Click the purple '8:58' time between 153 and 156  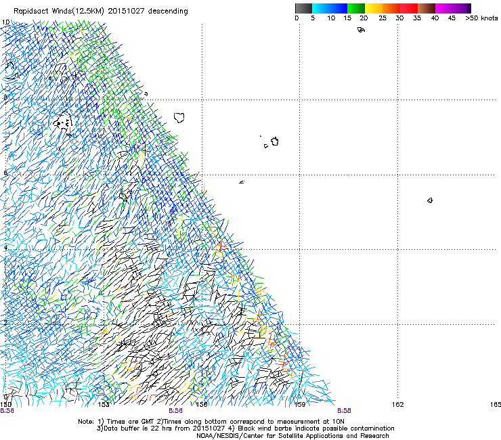(176, 411)
